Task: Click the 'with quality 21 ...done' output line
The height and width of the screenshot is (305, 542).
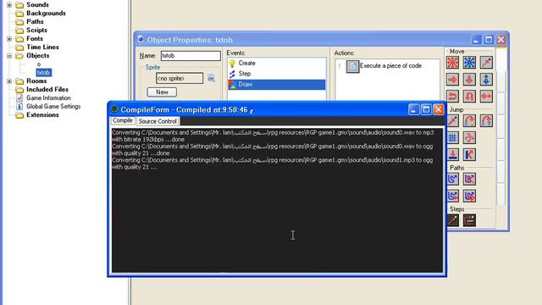Action: [141, 153]
